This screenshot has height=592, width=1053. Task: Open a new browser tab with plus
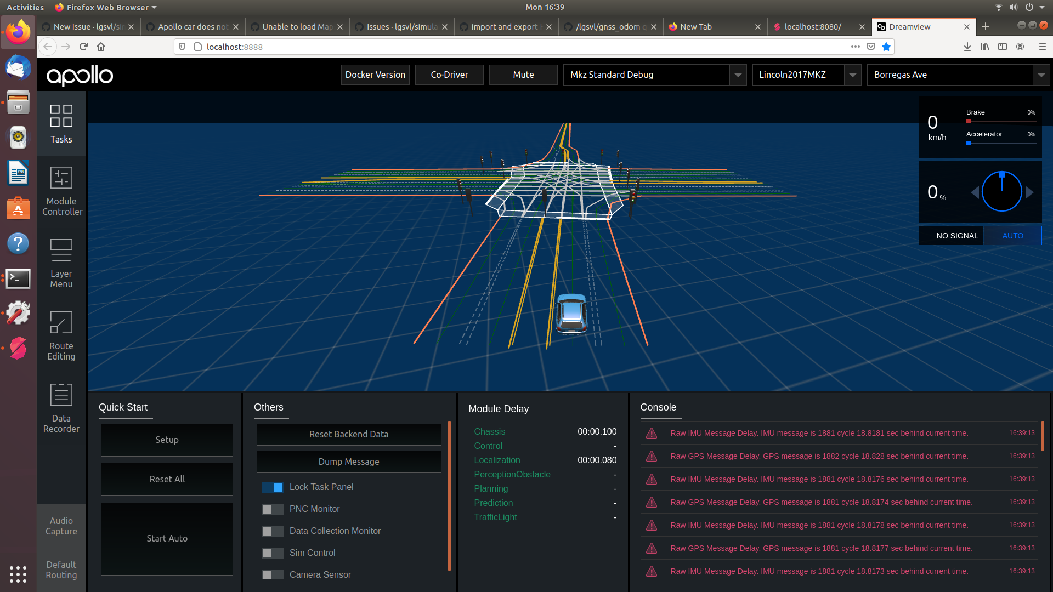tap(986, 26)
